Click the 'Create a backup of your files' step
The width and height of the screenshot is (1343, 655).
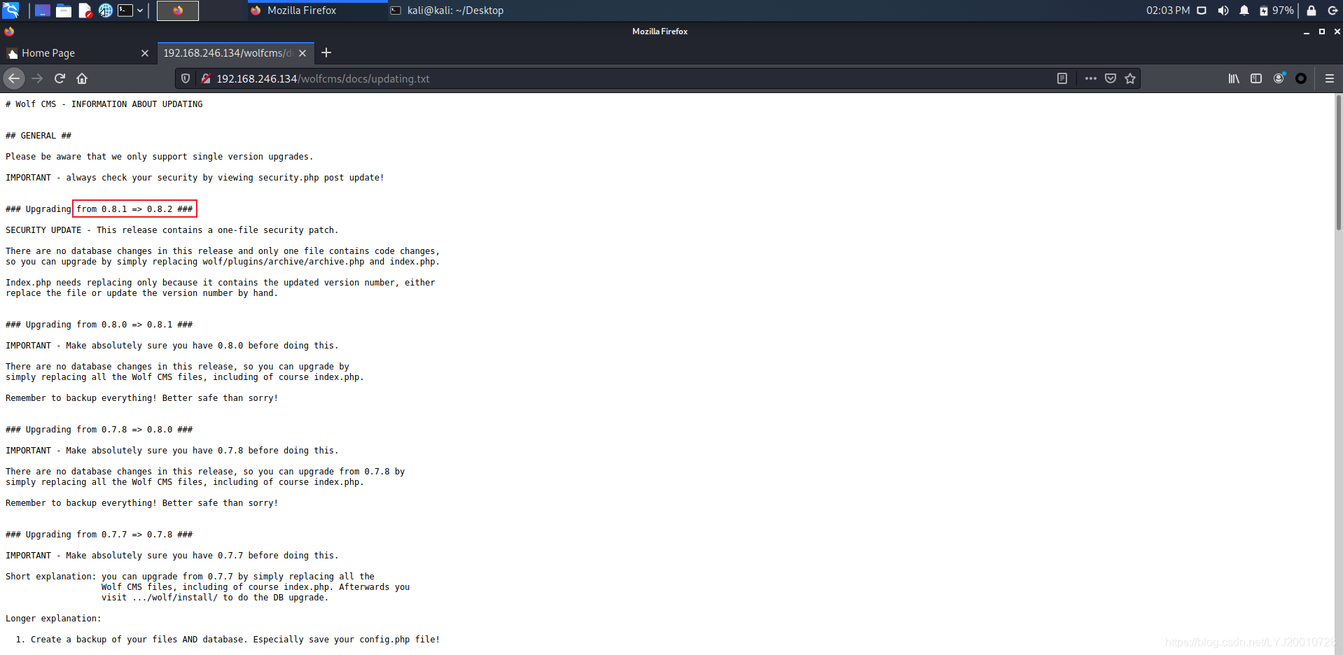(228, 640)
